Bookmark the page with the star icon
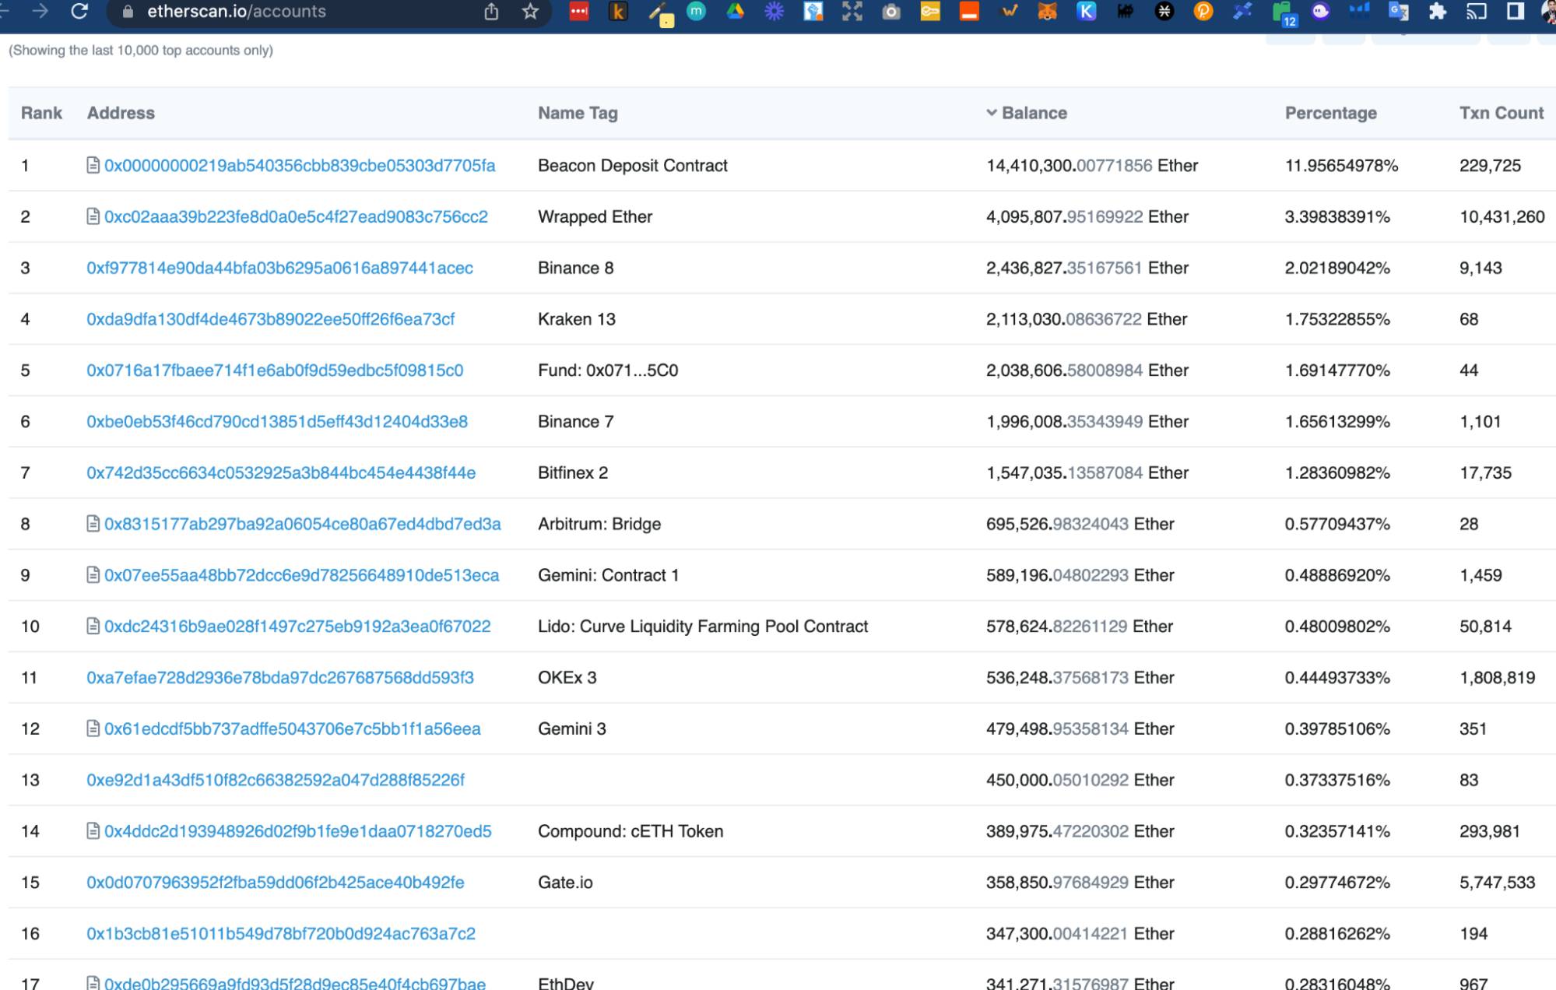Image resolution: width=1556 pixels, height=990 pixels. tap(529, 12)
